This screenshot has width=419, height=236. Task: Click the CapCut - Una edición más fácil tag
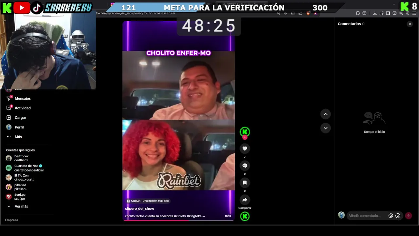click(148, 201)
